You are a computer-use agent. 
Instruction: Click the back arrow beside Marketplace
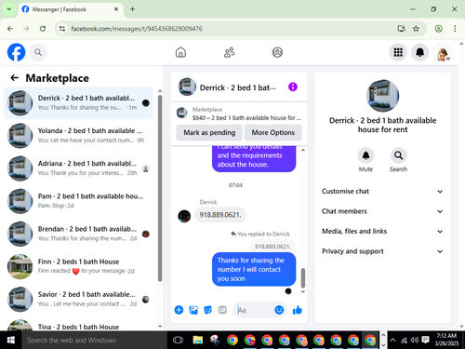14,78
